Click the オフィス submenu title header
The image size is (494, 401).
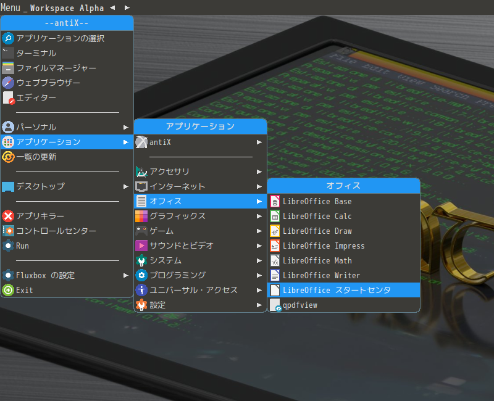point(343,186)
